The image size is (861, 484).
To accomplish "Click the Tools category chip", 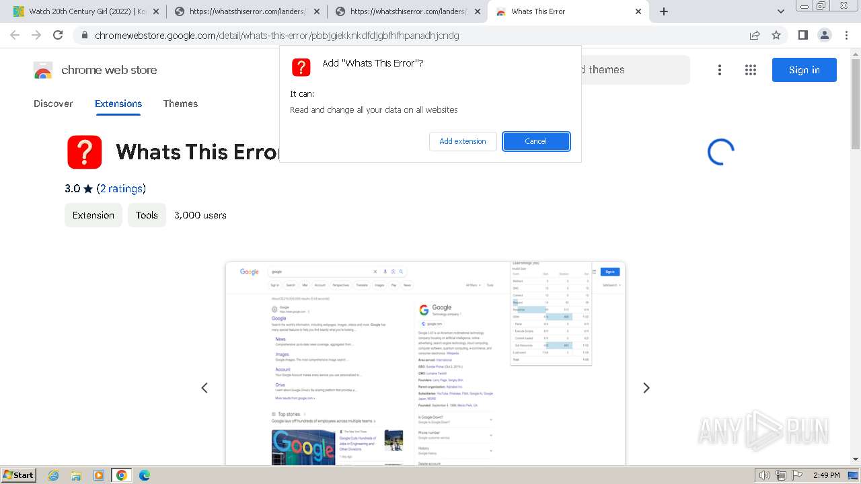I will tap(147, 215).
